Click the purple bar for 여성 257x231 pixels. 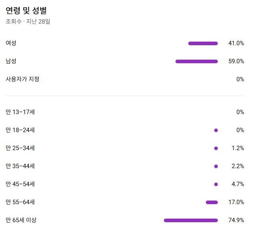[x=203, y=43]
